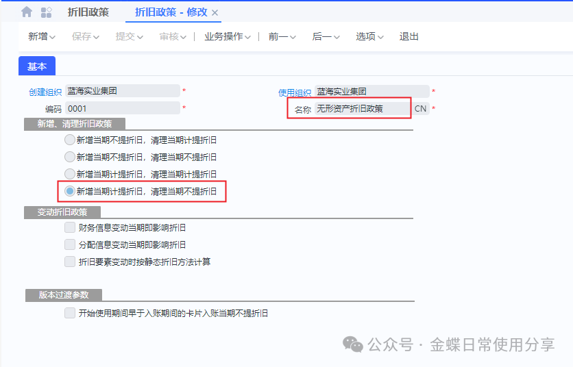Open the 前一 navigation dropdown
This screenshot has height=367, width=573.
click(282, 37)
